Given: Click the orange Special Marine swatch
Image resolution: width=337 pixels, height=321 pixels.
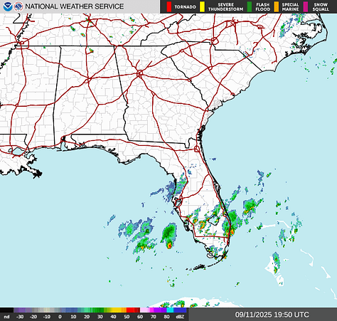Looking at the screenshot, I should tap(276, 6).
